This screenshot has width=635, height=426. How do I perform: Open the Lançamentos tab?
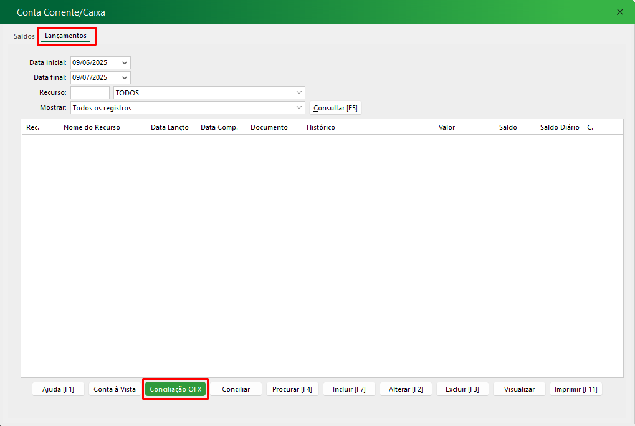65,36
